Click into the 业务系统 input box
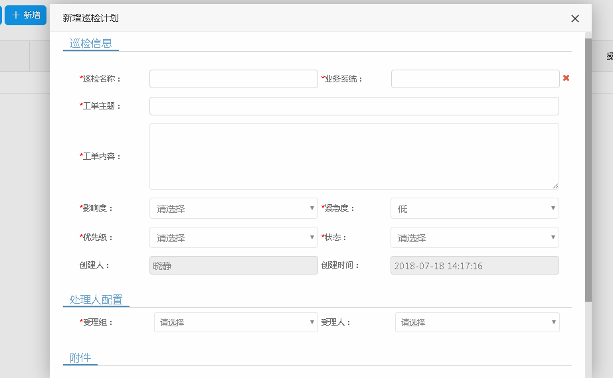Screen dimensions: 613x378 (475, 79)
